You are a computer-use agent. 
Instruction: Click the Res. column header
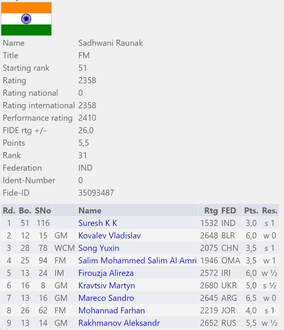[270, 210]
